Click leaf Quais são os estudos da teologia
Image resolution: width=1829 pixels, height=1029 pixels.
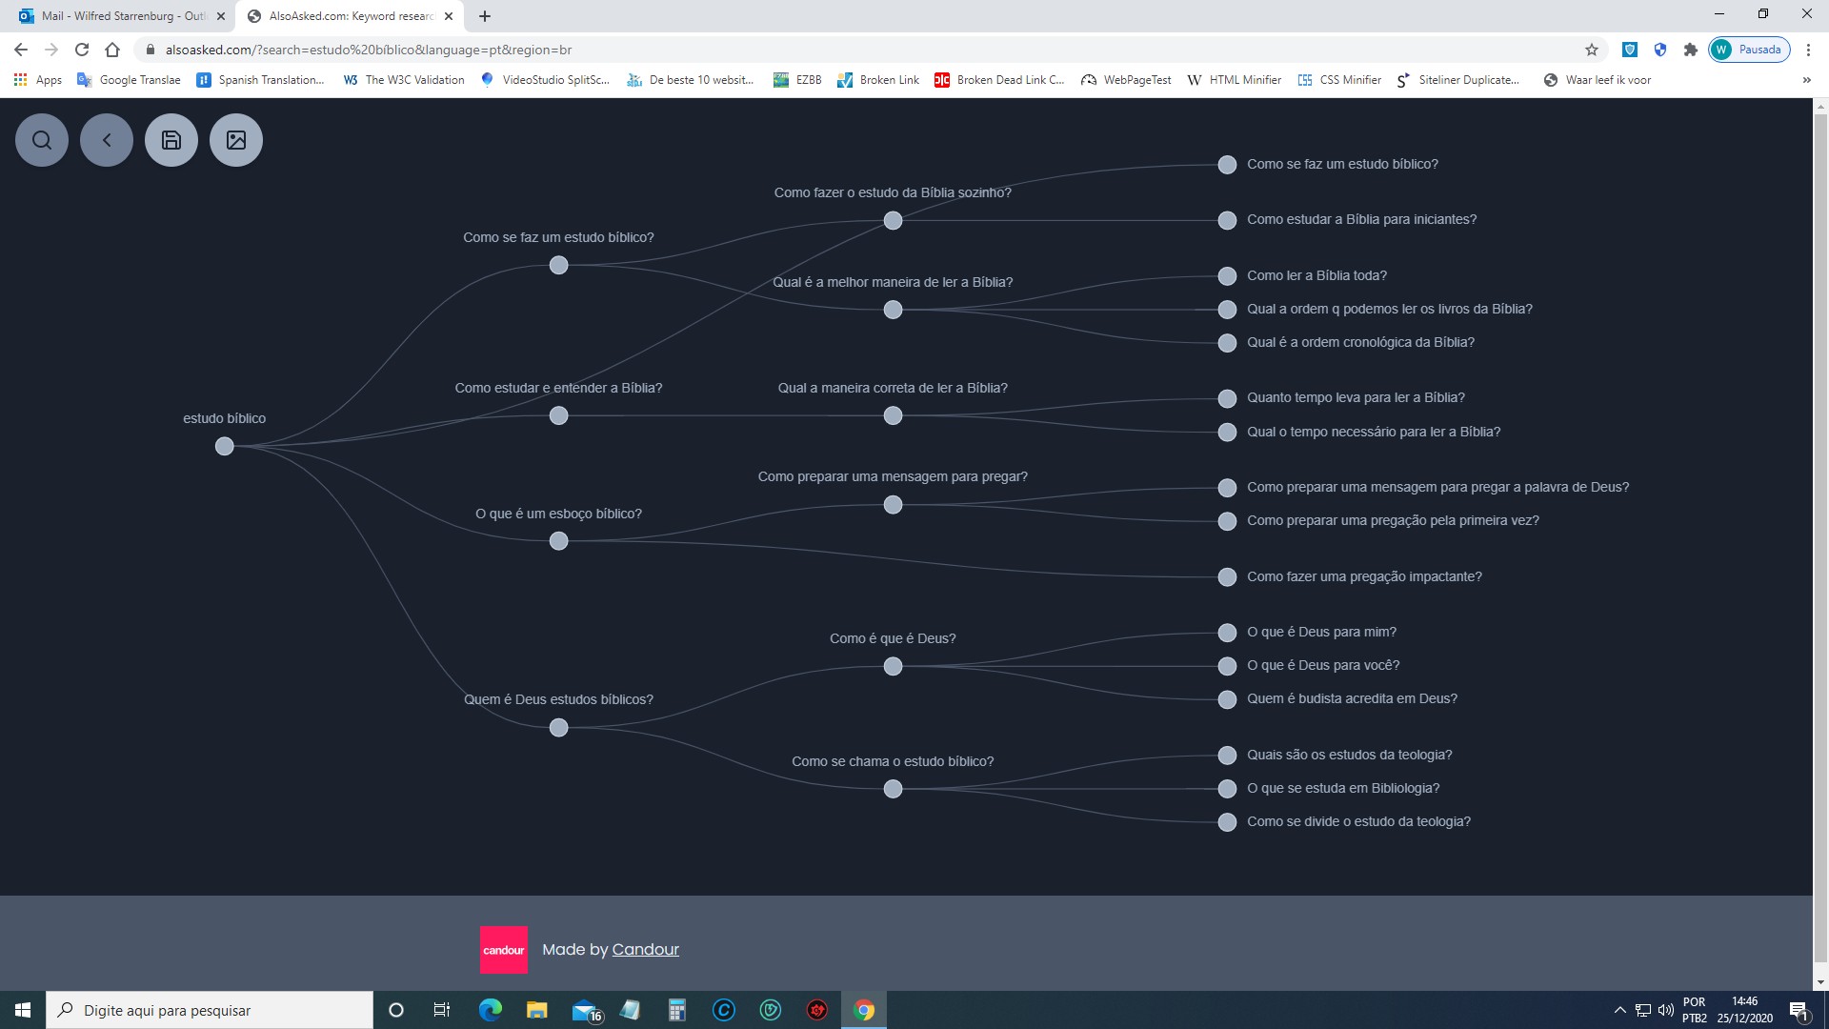point(1227,756)
